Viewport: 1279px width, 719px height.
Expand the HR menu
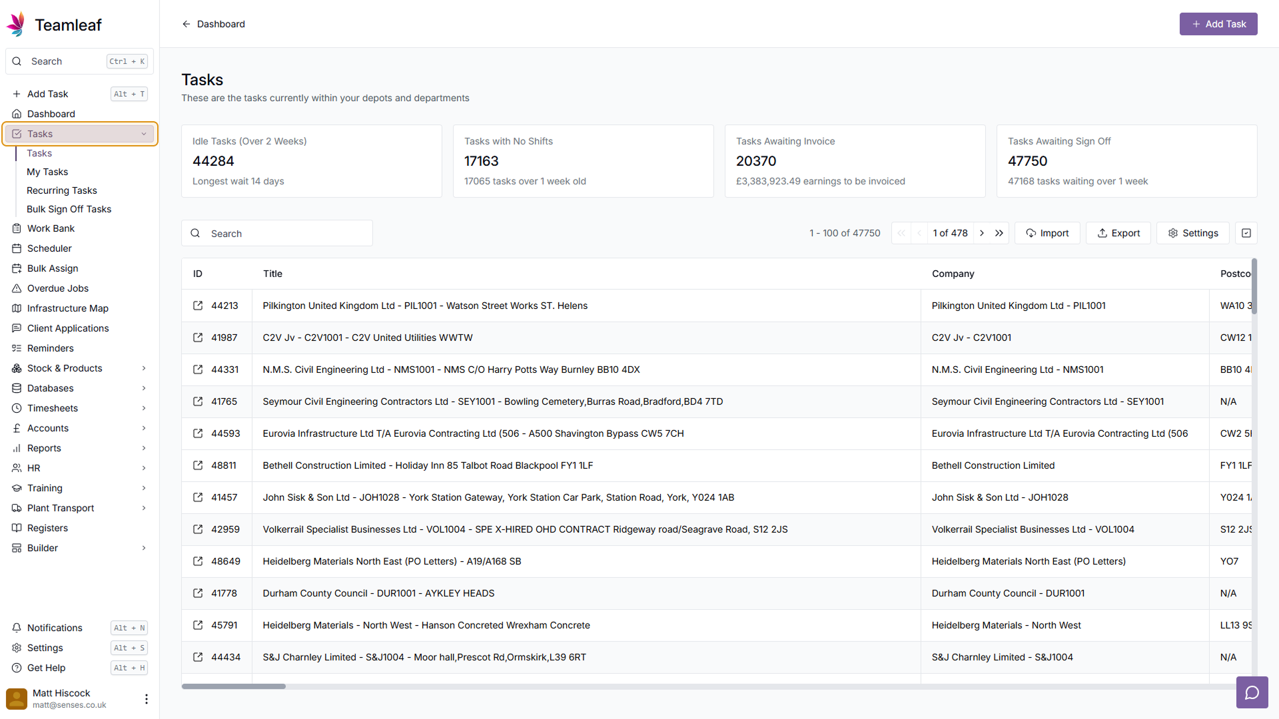[x=79, y=468]
